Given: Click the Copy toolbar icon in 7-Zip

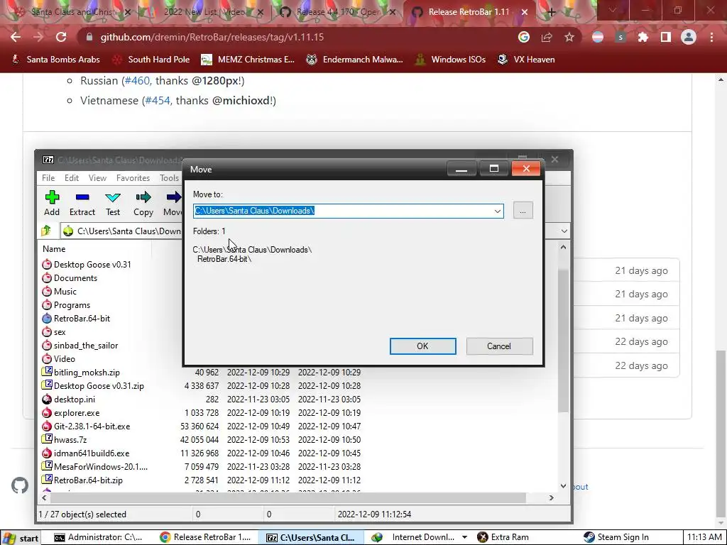Looking at the screenshot, I should [x=143, y=203].
